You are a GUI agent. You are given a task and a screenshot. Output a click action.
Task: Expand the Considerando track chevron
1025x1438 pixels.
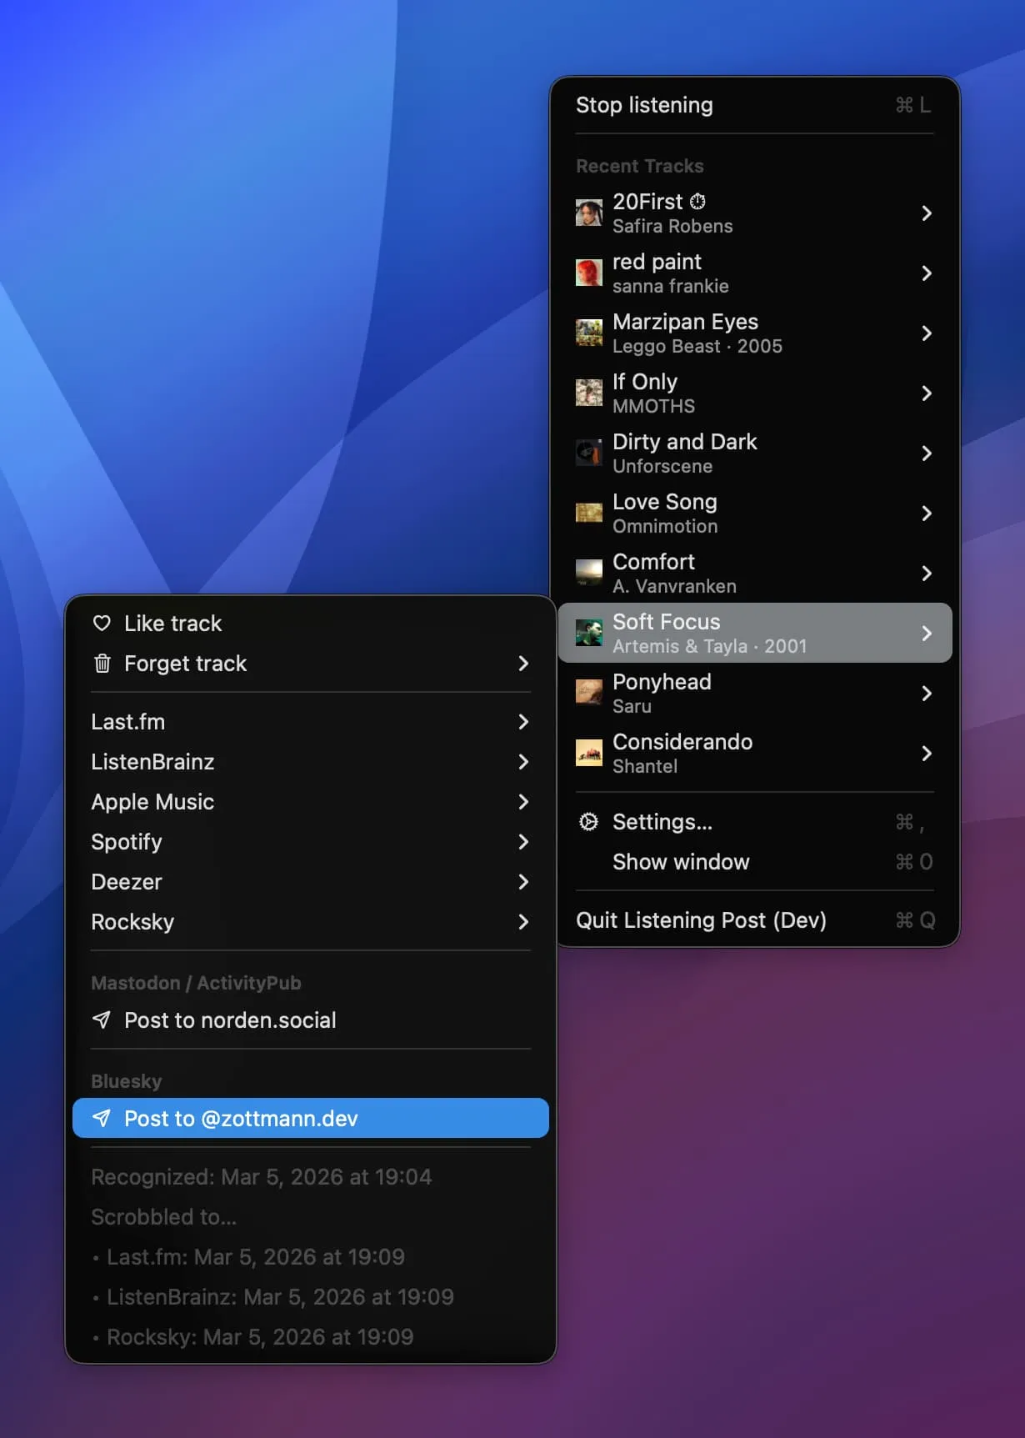(927, 754)
